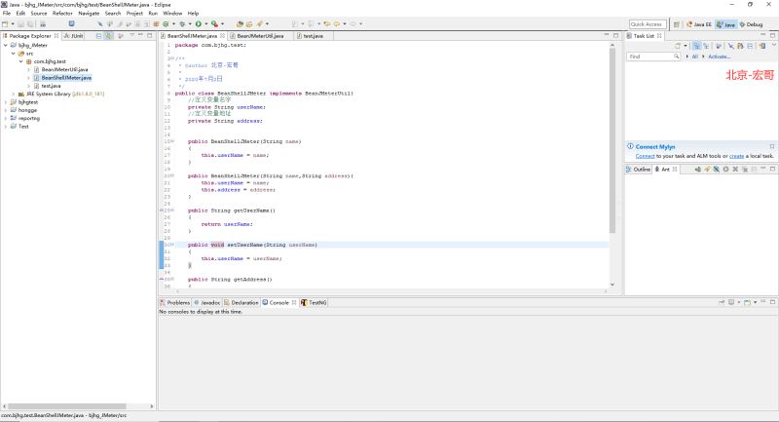Switch to the BeanJMeterUtil.java editor tab

261,35
